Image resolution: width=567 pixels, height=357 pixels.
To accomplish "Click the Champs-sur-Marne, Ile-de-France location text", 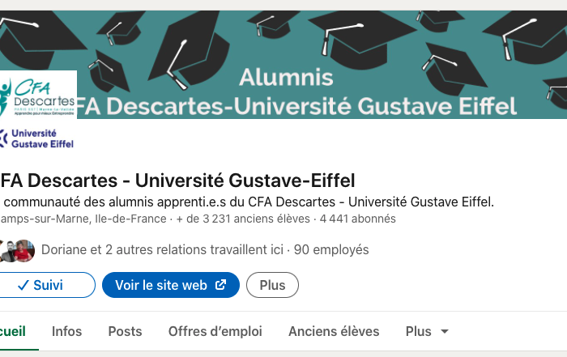I will 81,219.
